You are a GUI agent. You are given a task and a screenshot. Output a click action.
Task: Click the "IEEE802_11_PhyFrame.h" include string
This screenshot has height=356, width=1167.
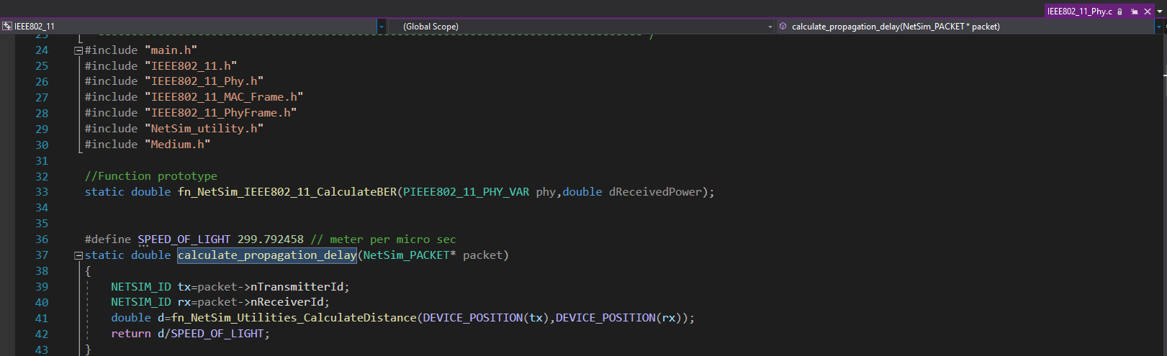pos(220,113)
